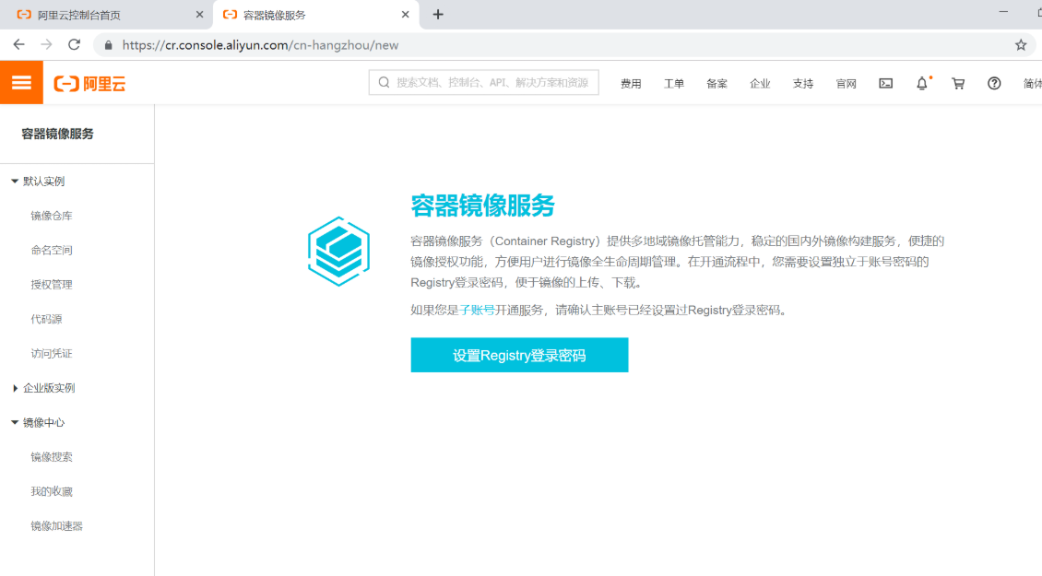
Task: Go back using the browser back arrow
Action: point(18,43)
